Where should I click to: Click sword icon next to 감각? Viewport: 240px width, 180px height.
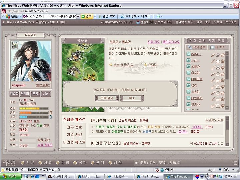click(x=213, y=87)
